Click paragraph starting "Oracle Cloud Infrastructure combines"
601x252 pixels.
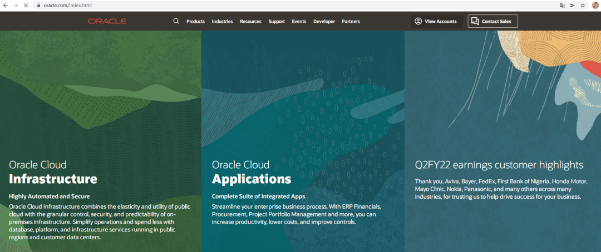click(100, 222)
